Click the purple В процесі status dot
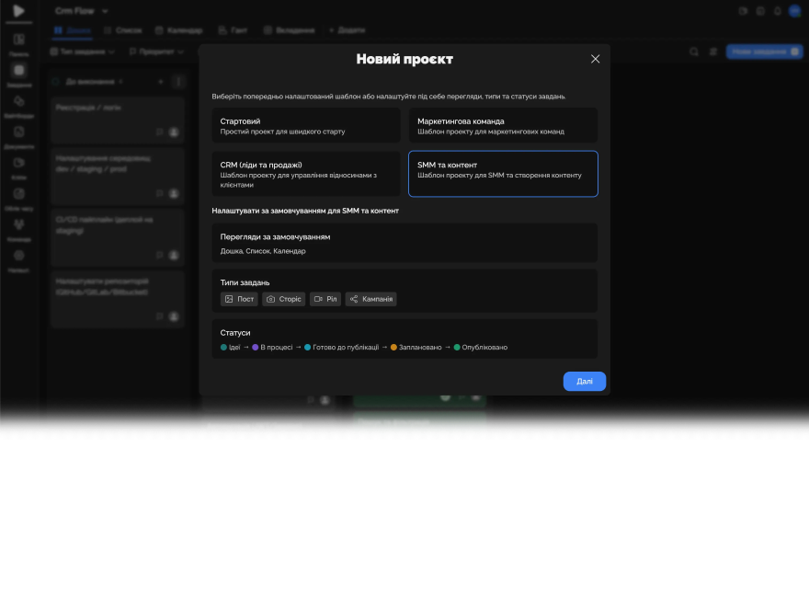Viewport: 809px width, 608px height. pyautogui.click(x=256, y=348)
